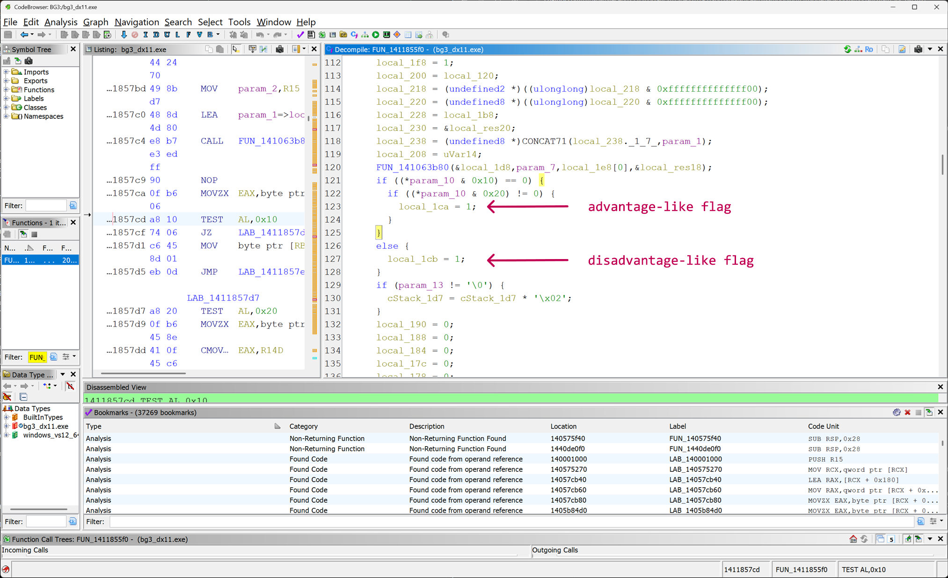
Task: Click the Redo toolbar icon
Action: coord(277,35)
